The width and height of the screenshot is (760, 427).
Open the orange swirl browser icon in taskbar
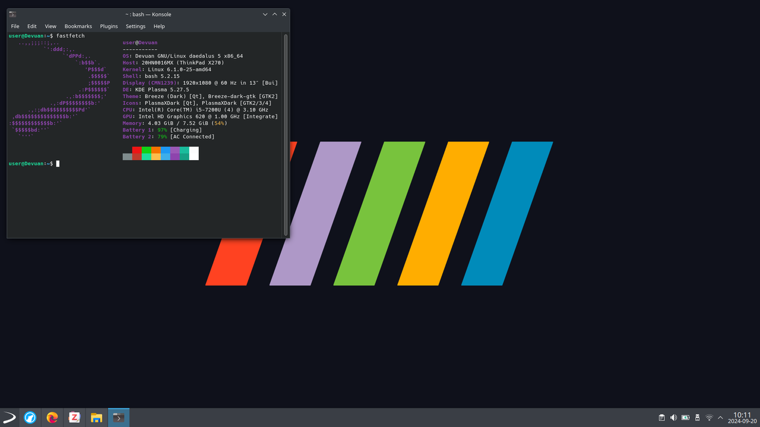point(52,418)
